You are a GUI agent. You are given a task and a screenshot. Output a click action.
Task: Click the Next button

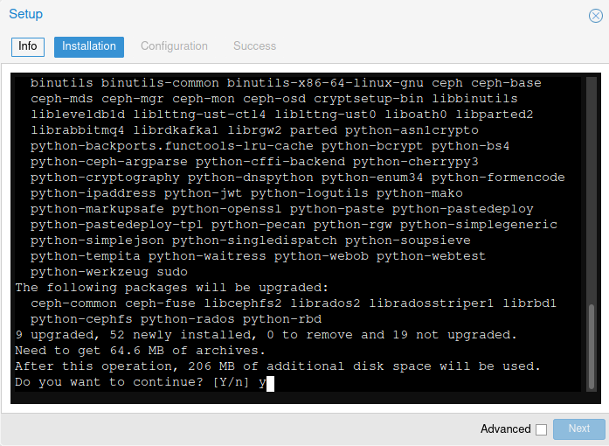(579, 429)
